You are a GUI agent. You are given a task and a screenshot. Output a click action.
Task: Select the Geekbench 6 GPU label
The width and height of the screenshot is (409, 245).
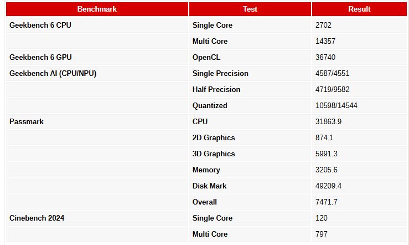(x=40, y=57)
